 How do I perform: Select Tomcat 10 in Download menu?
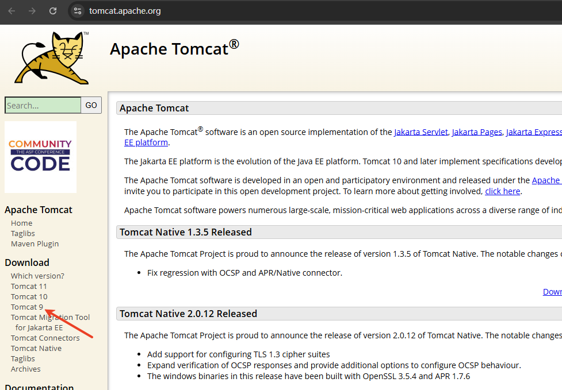click(29, 296)
